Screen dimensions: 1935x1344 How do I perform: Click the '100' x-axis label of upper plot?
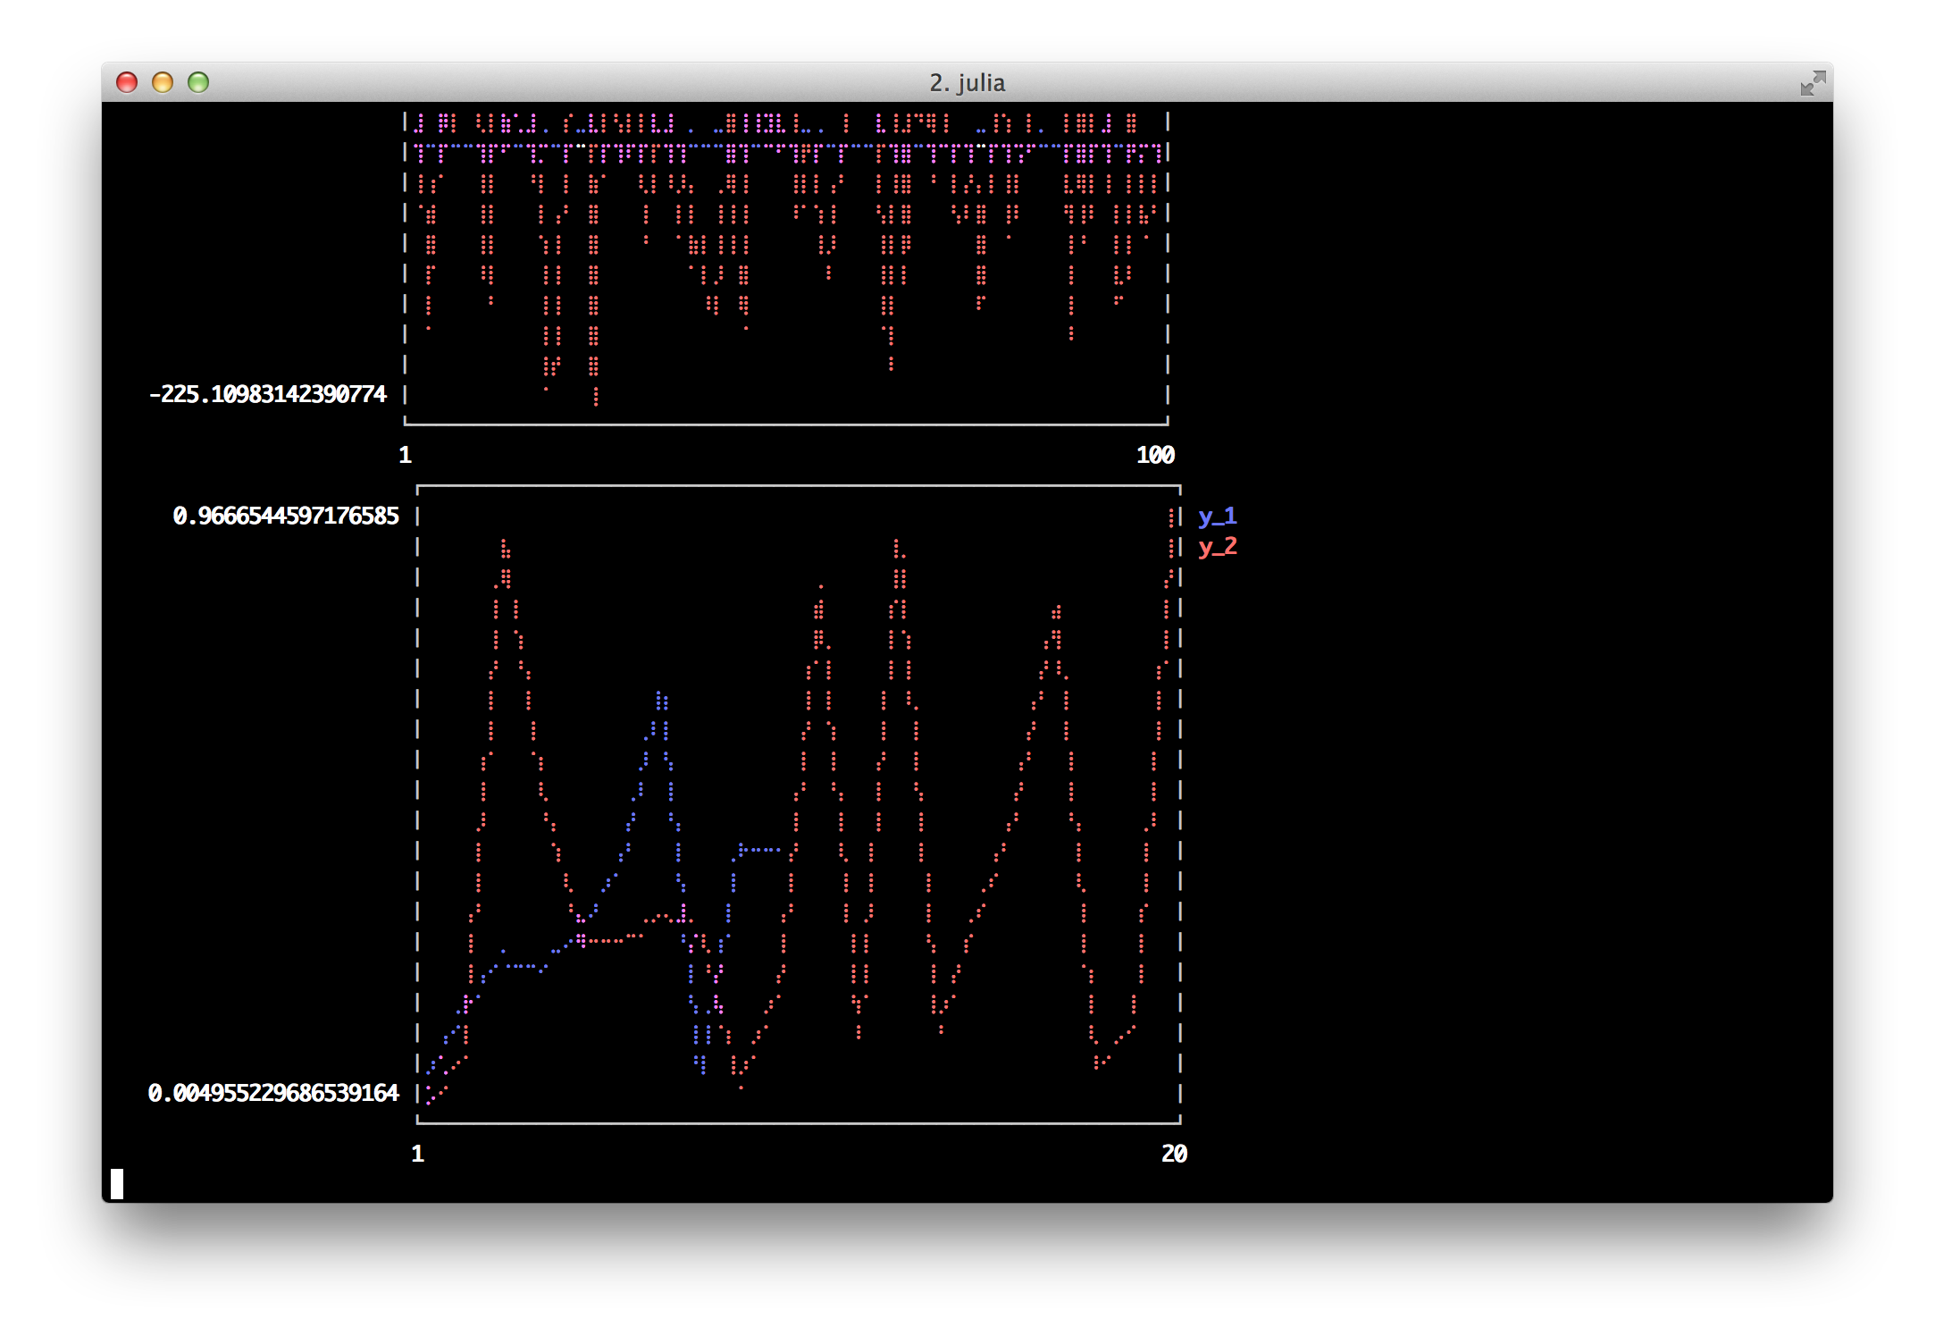click(1155, 455)
